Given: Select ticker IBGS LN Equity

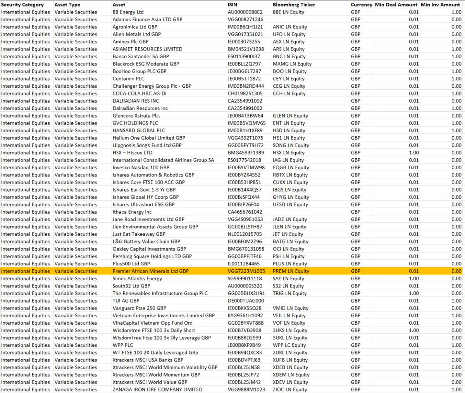Looking at the screenshot, I should [289, 190].
